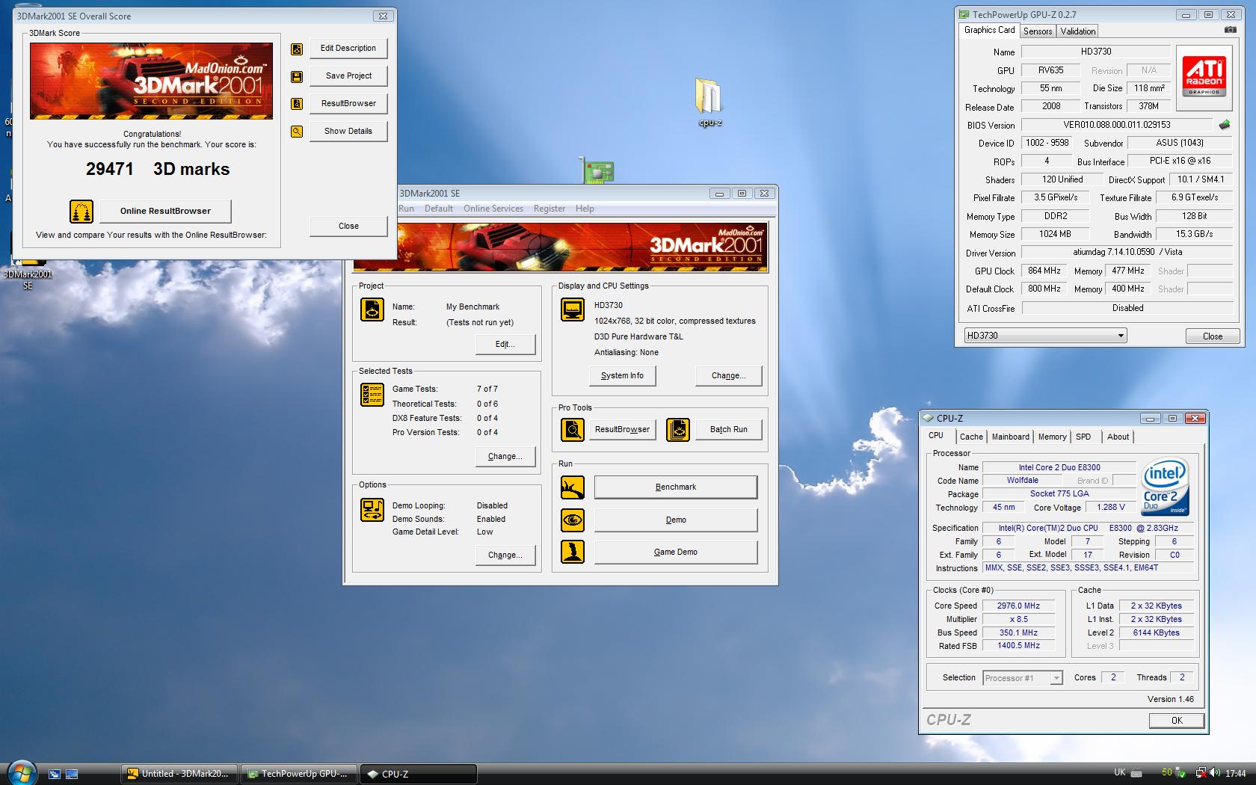Click the CPU-Z processor Name field
Image resolution: width=1256 pixels, height=785 pixels.
click(x=1059, y=467)
